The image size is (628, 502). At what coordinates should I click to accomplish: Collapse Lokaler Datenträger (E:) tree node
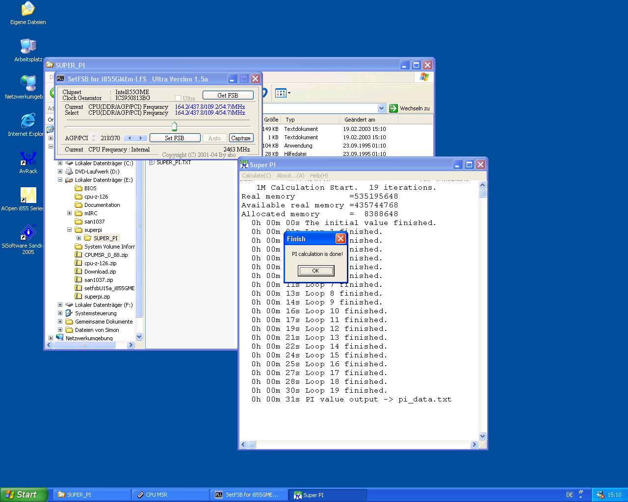(x=60, y=180)
